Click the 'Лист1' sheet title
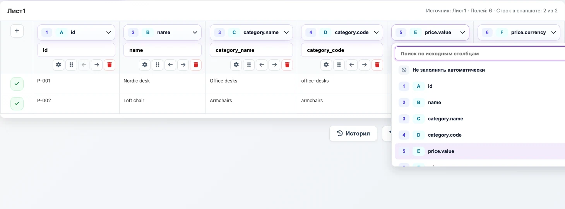The image size is (565, 209). [x=16, y=11]
